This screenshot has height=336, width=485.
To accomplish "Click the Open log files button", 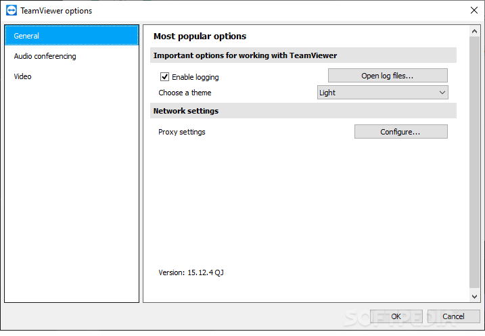I will coord(388,76).
